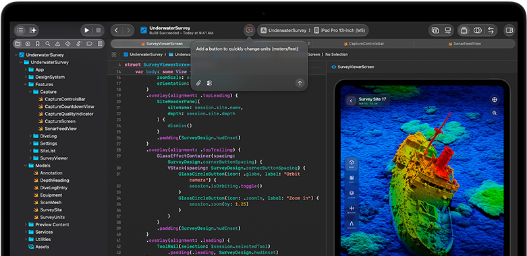Screen dimensions: 527x256
Task: Open the related items grid icon
Action: (114, 55)
